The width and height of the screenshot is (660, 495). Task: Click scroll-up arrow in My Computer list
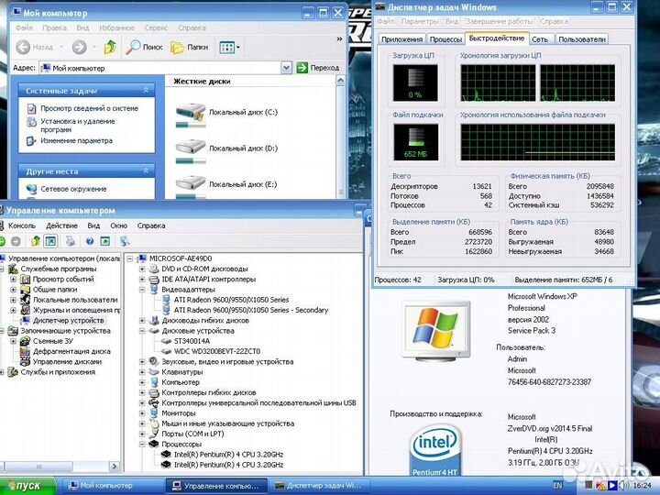point(340,81)
